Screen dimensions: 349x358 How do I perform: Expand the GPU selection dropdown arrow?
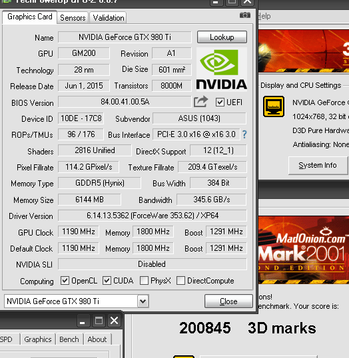click(143, 301)
